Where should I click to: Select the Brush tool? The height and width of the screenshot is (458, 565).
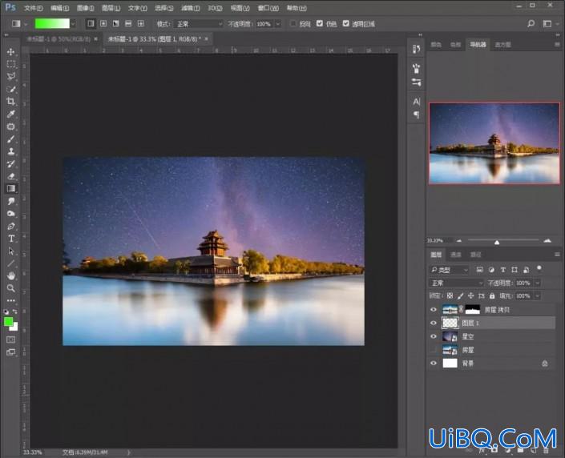coord(10,139)
